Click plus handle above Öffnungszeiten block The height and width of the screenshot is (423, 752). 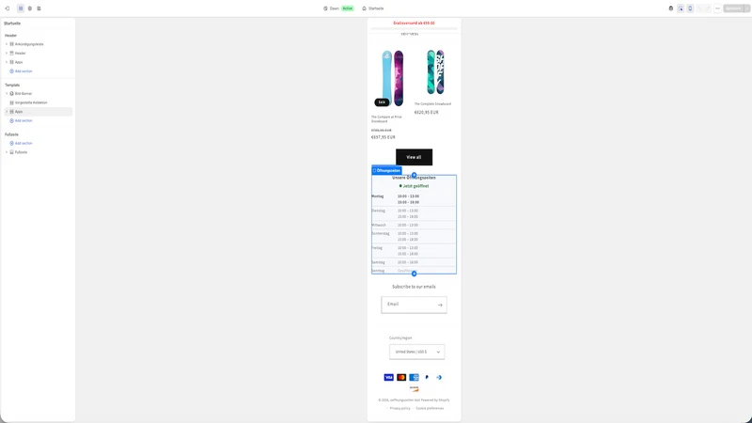[x=414, y=175]
